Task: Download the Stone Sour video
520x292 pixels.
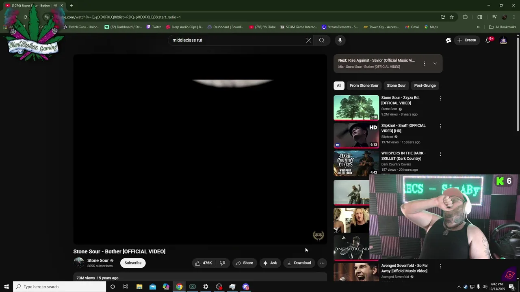Action: (x=299, y=263)
